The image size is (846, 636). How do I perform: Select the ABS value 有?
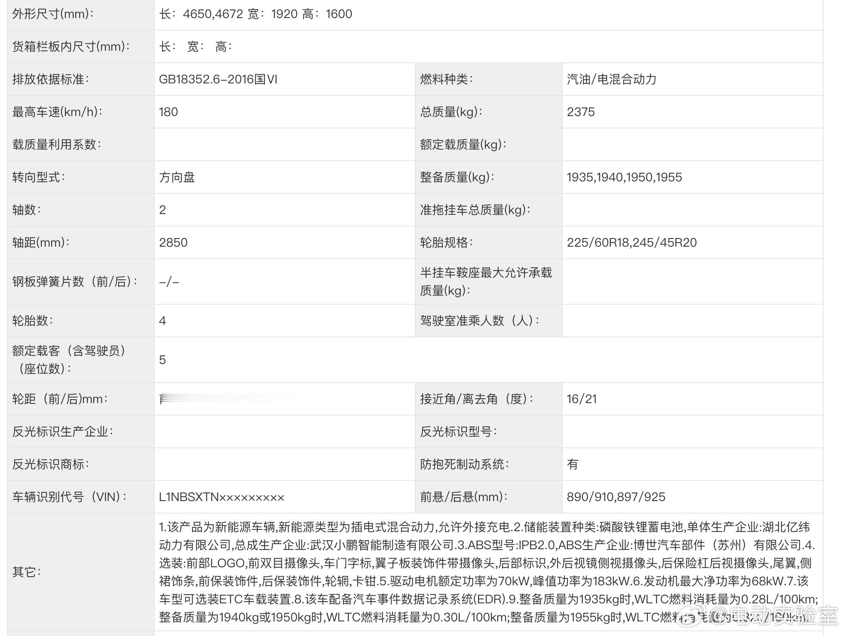pos(573,464)
